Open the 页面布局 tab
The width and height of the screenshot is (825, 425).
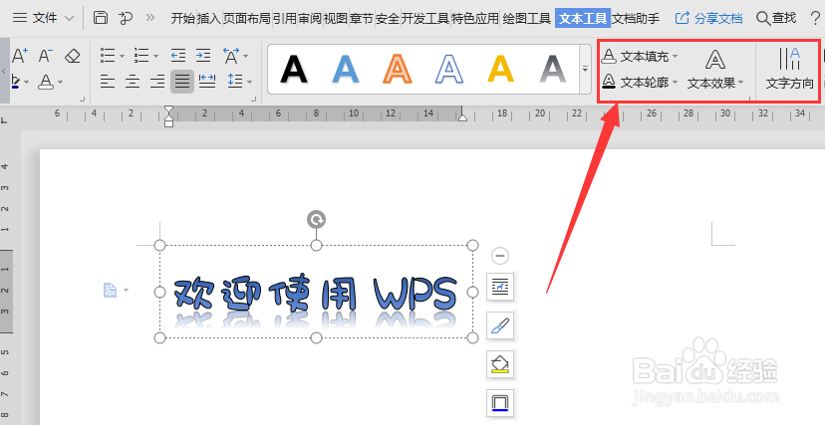[247, 18]
